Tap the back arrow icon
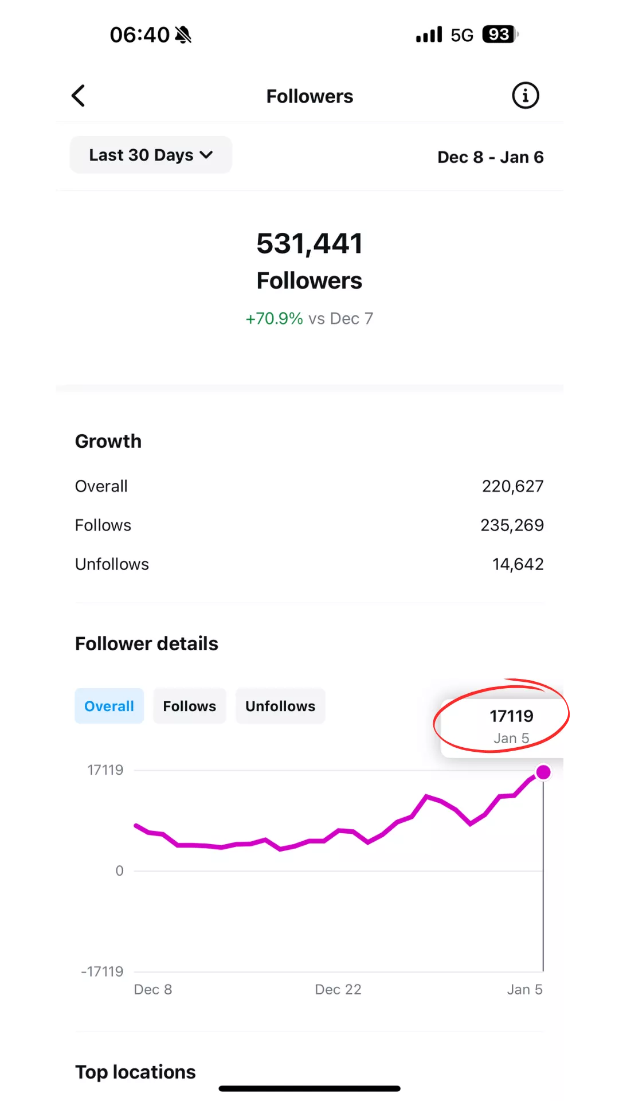This screenshot has height=1101, width=619. [79, 96]
